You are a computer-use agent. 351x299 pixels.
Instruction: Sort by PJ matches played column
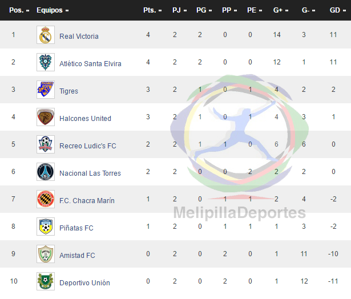[x=179, y=10]
